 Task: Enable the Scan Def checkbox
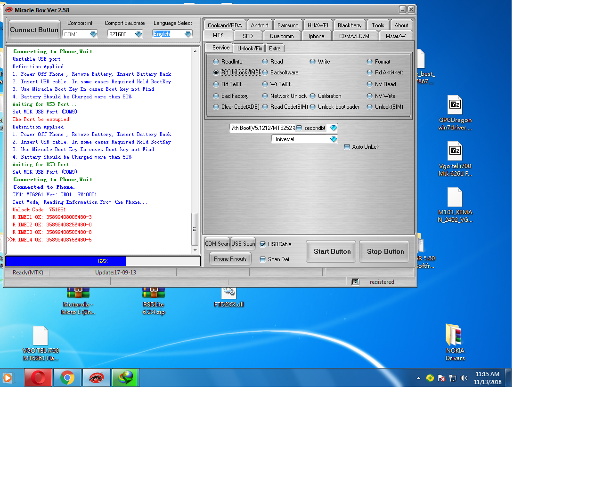[263, 259]
